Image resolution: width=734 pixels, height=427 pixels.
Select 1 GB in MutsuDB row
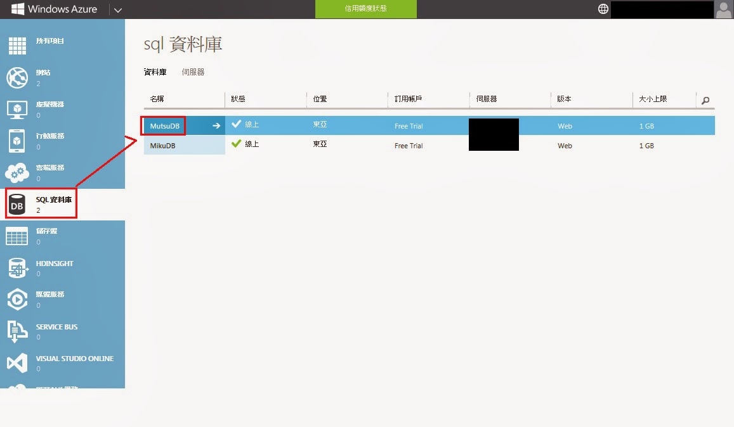tap(646, 126)
